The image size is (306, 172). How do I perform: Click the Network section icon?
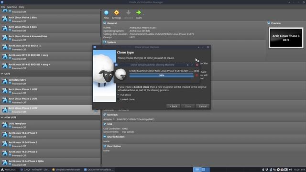pyautogui.click(x=105, y=115)
